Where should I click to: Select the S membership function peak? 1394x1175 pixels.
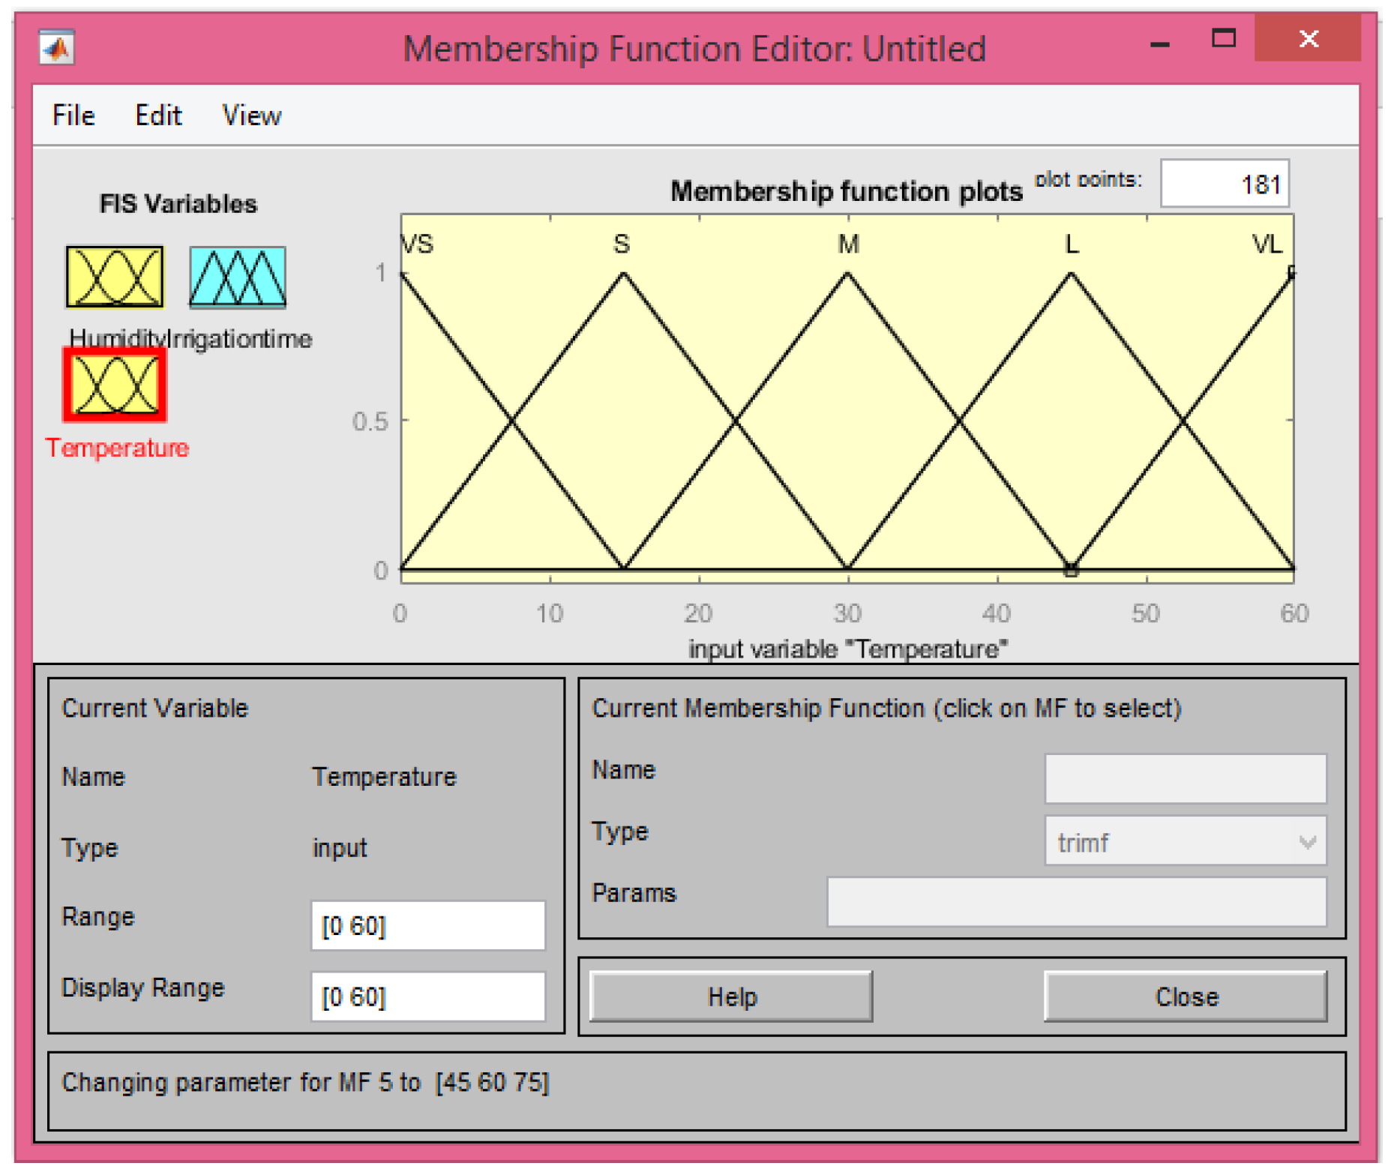(623, 274)
